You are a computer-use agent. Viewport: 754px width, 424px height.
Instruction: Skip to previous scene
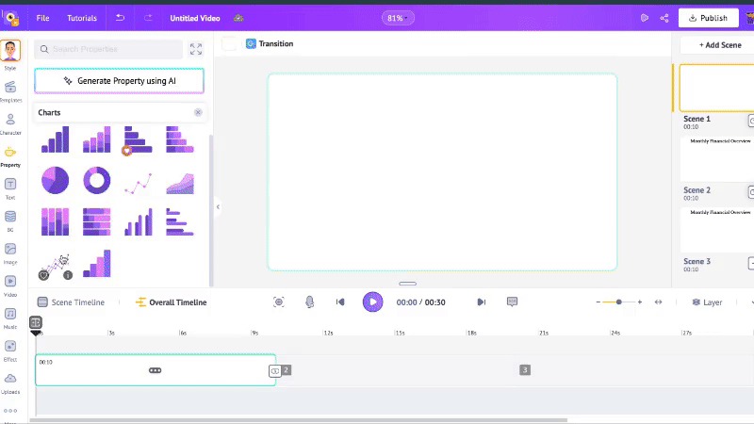(x=340, y=302)
